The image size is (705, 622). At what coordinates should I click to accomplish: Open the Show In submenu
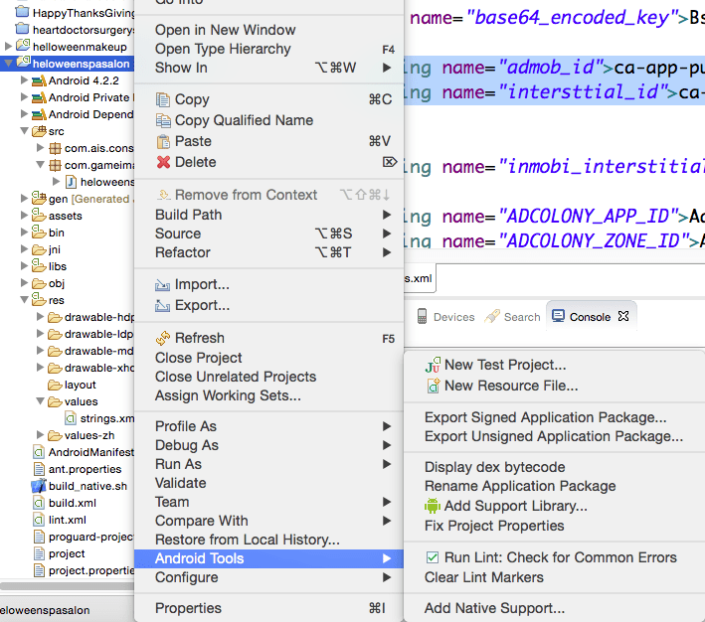(268, 68)
